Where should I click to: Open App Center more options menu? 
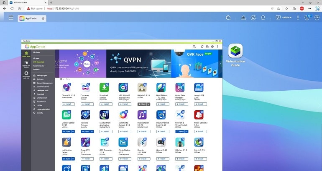(x=217, y=47)
